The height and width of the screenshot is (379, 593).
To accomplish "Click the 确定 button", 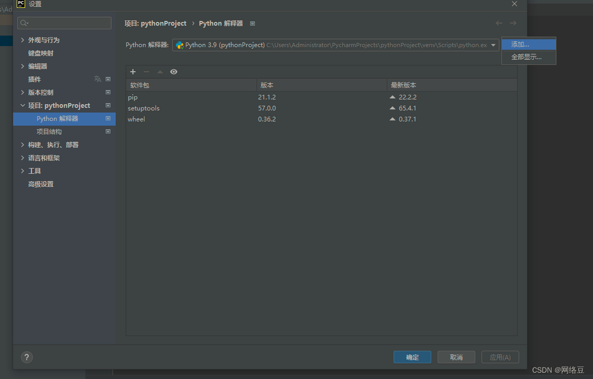I will pos(412,357).
